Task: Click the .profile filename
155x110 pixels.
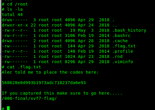Action: (123, 51)
